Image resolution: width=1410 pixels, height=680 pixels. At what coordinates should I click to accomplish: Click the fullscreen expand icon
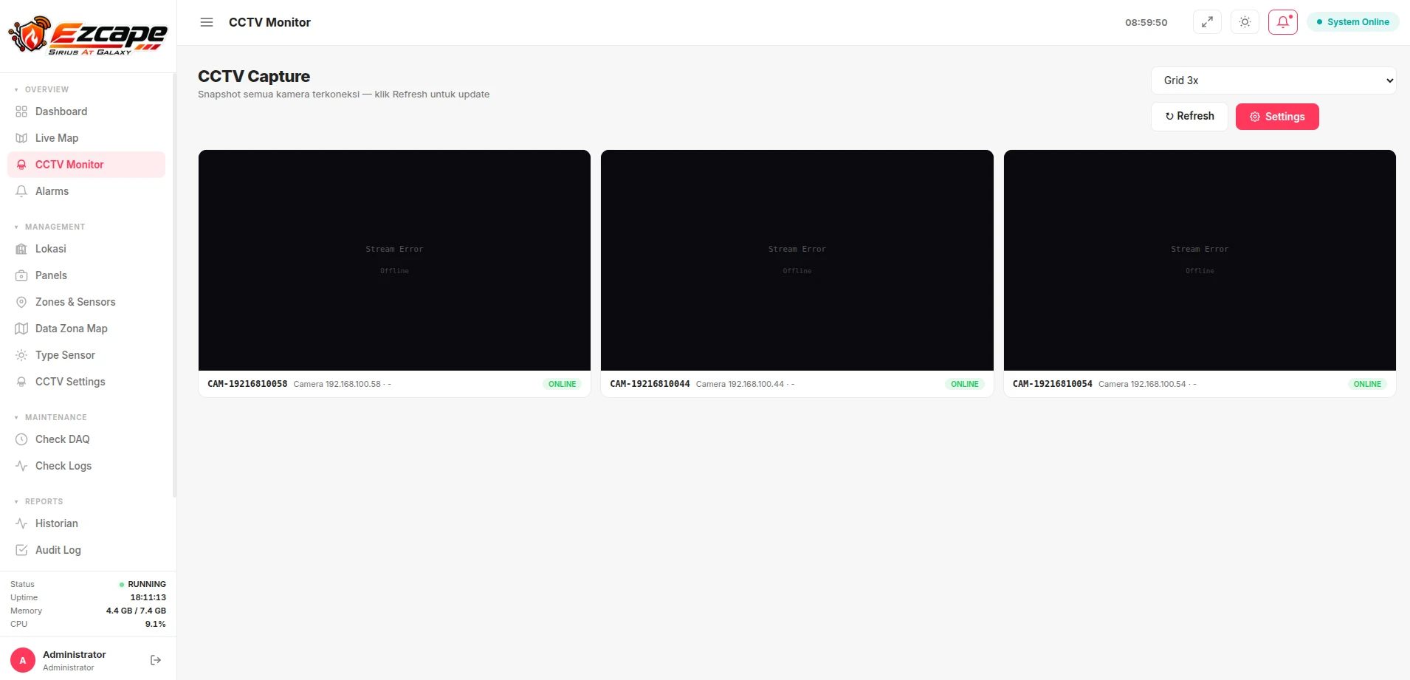point(1207,22)
